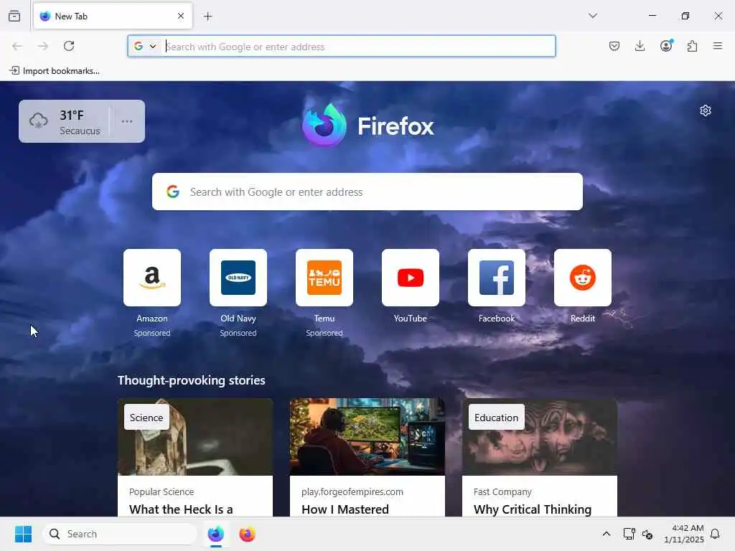This screenshot has height=551, width=735.
Task: Open the Windows Start menu
Action: [24, 534]
